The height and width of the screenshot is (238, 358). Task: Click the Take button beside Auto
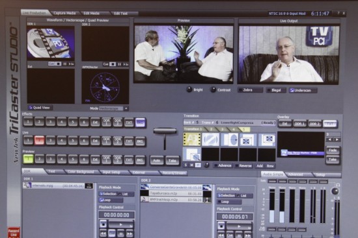172,161
